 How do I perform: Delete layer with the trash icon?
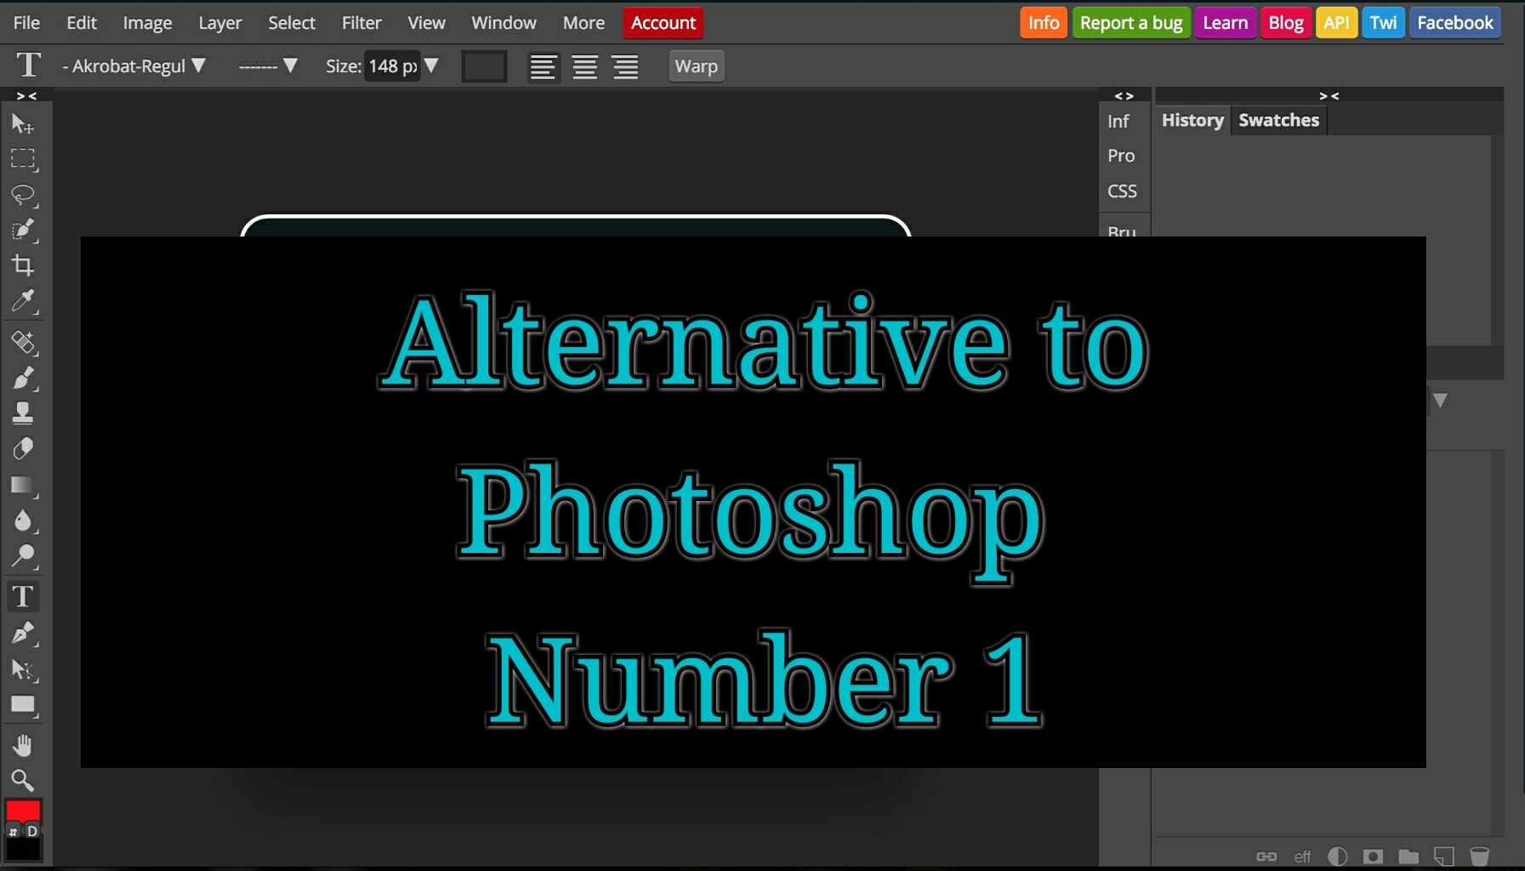pyautogui.click(x=1480, y=857)
